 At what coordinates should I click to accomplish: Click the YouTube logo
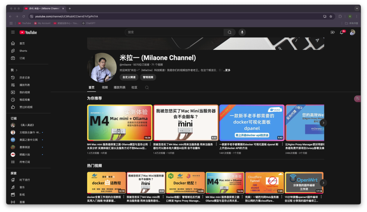pos(28,32)
